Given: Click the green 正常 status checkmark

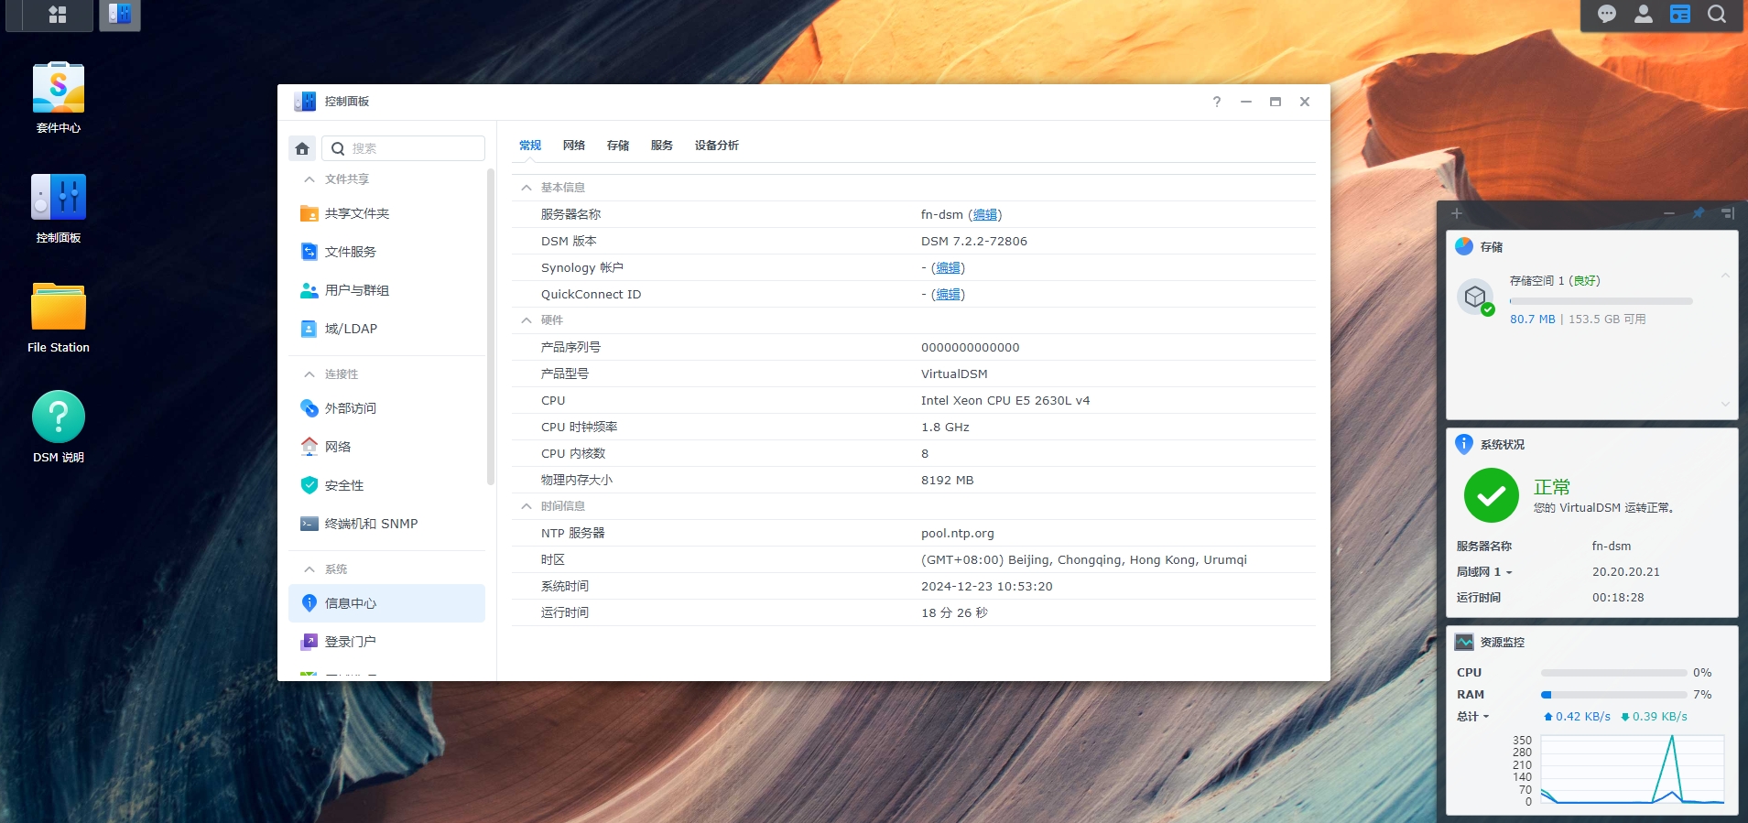Looking at the screenshot, I should pyautogui.click(x=1491, y=495).
